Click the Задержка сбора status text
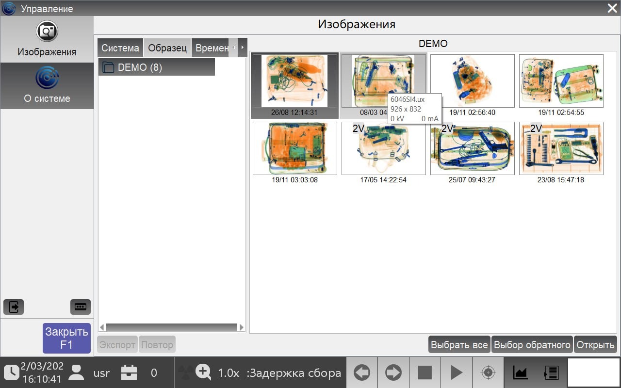This screenshot has height=388, width=621. pos(294,373)
